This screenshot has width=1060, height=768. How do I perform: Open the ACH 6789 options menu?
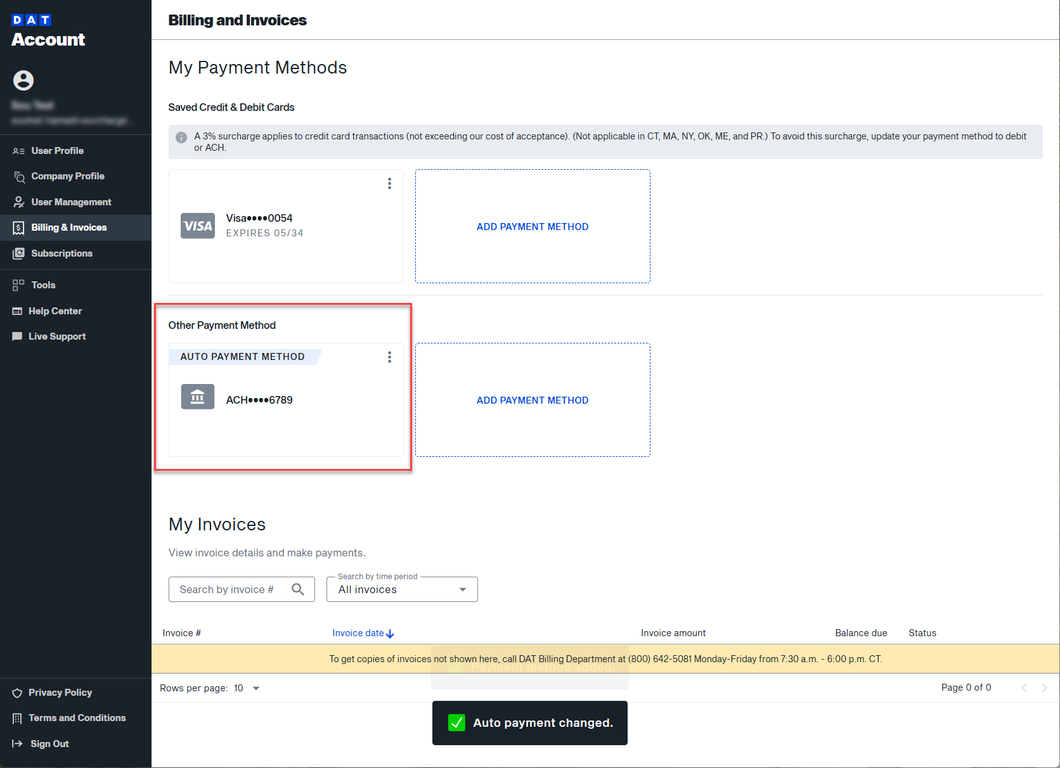point(389,357)
